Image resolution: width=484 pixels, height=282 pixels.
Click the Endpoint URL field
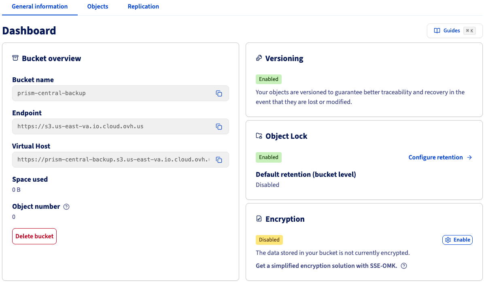coord(120,127)
